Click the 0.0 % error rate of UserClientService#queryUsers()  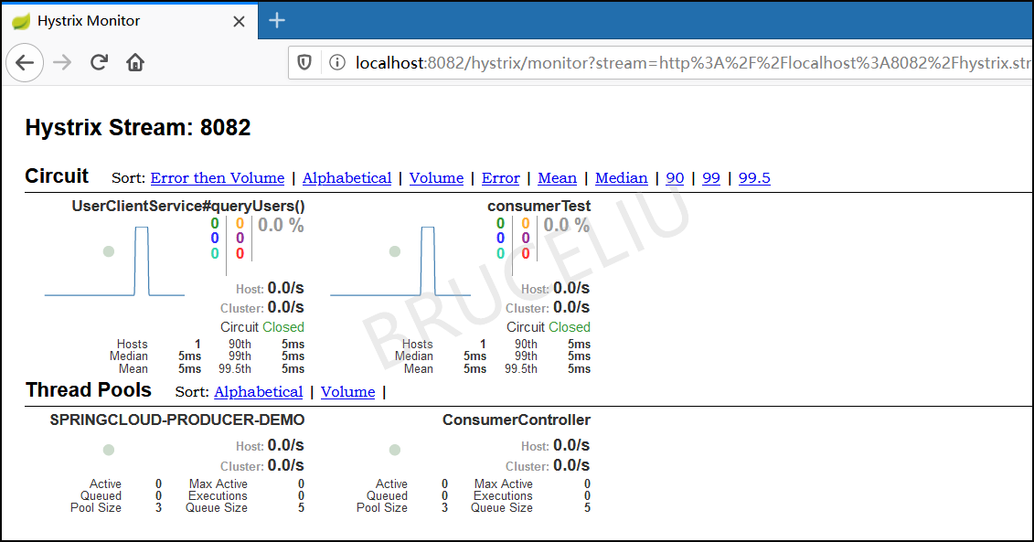tap(281, 226)
